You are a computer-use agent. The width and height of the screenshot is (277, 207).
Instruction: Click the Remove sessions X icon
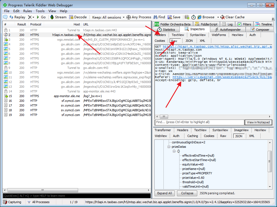point(30,17)
